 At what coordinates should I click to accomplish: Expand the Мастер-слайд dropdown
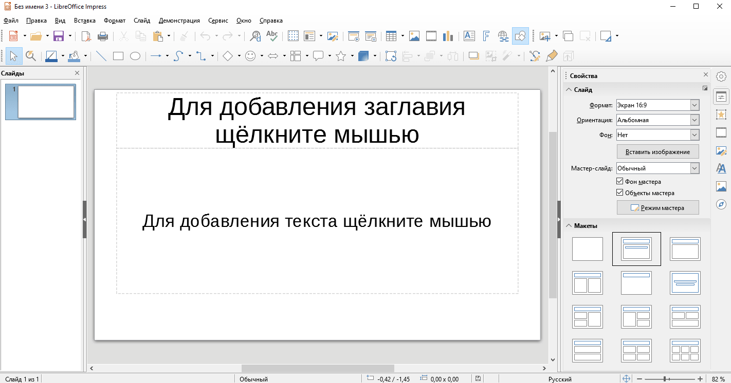click(x=695, y=168)
